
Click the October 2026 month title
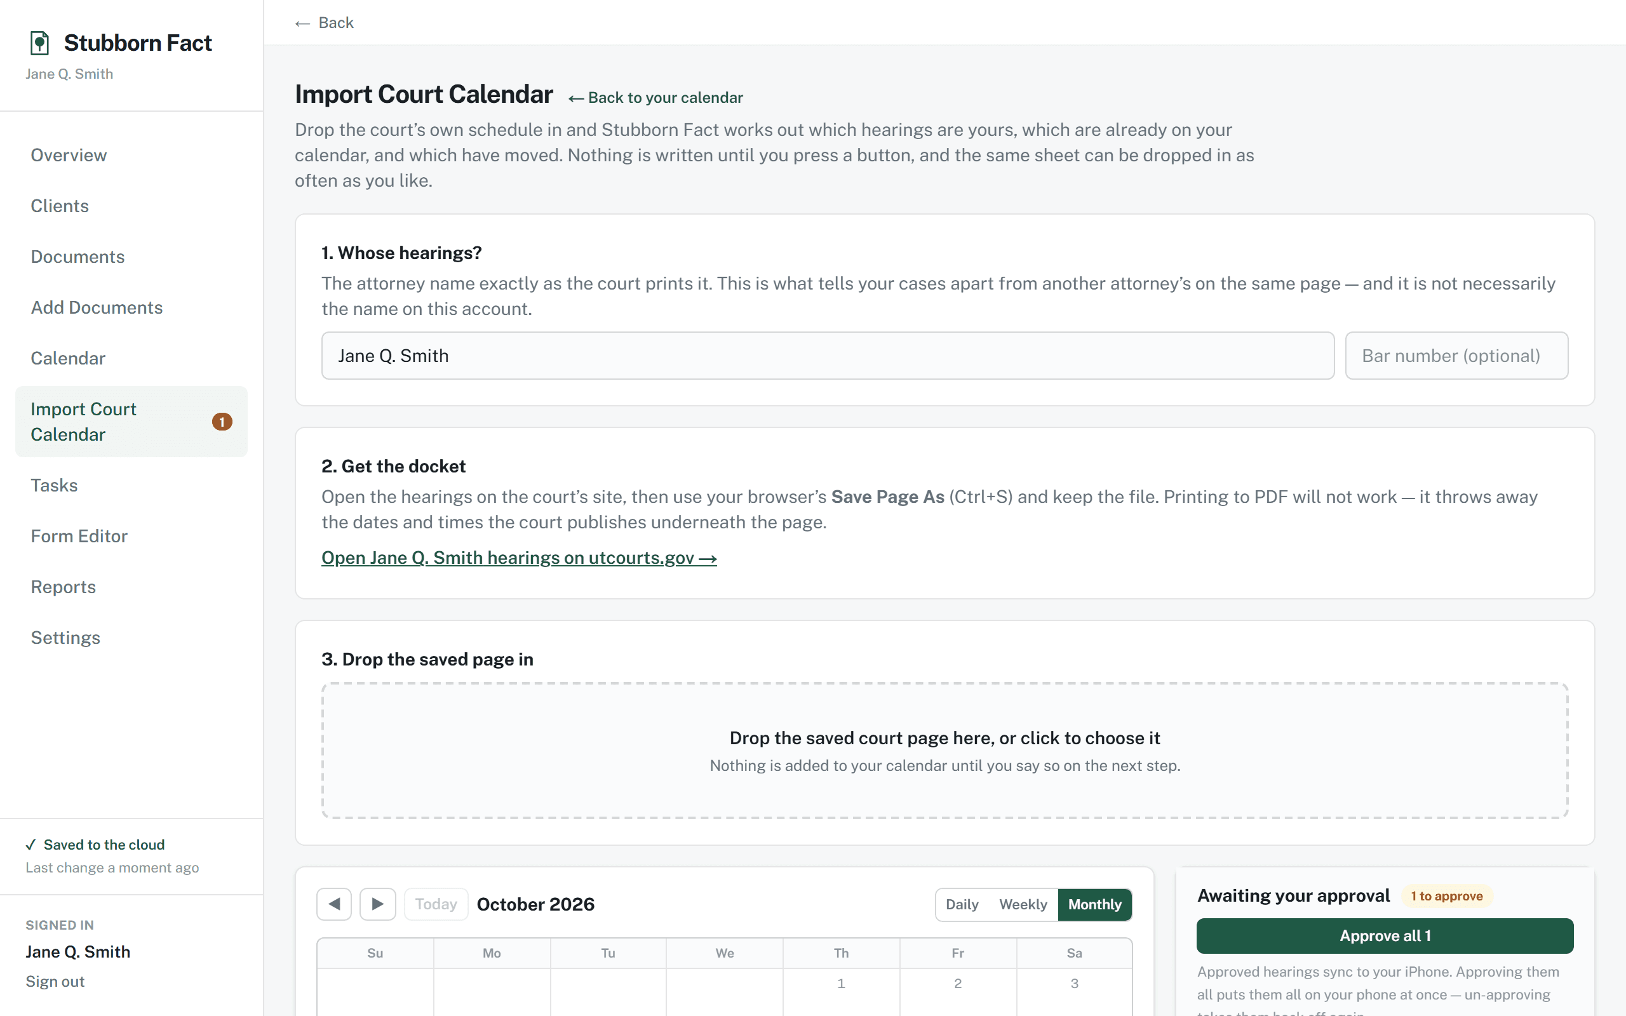pos(535,904)
